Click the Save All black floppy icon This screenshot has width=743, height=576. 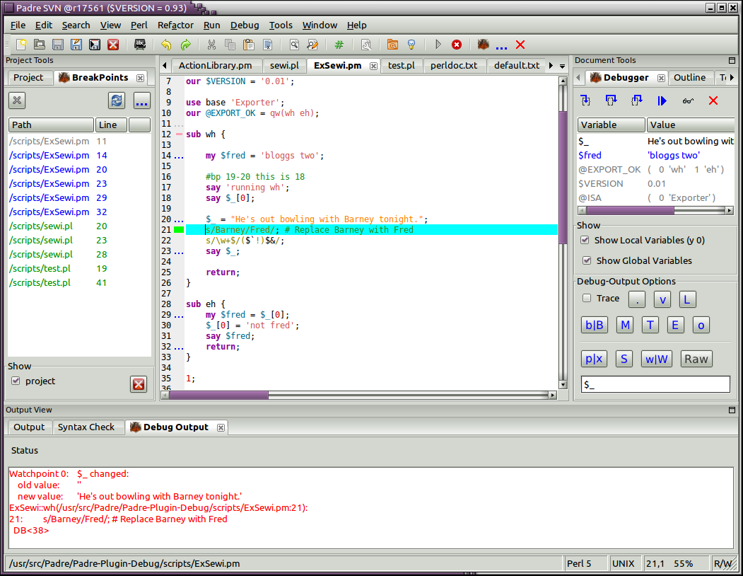point(95,45)
